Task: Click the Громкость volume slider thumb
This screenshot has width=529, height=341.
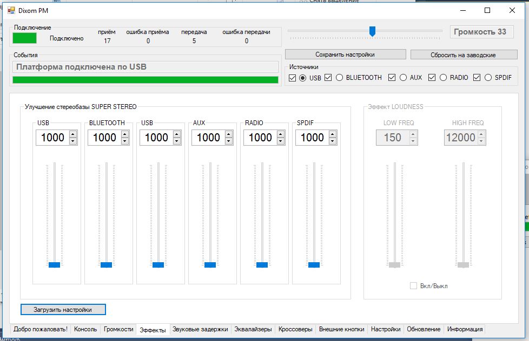Action: [372, 31]
